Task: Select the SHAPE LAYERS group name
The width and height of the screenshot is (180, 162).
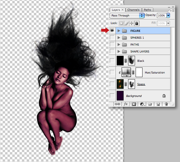Action: point(140,51)
